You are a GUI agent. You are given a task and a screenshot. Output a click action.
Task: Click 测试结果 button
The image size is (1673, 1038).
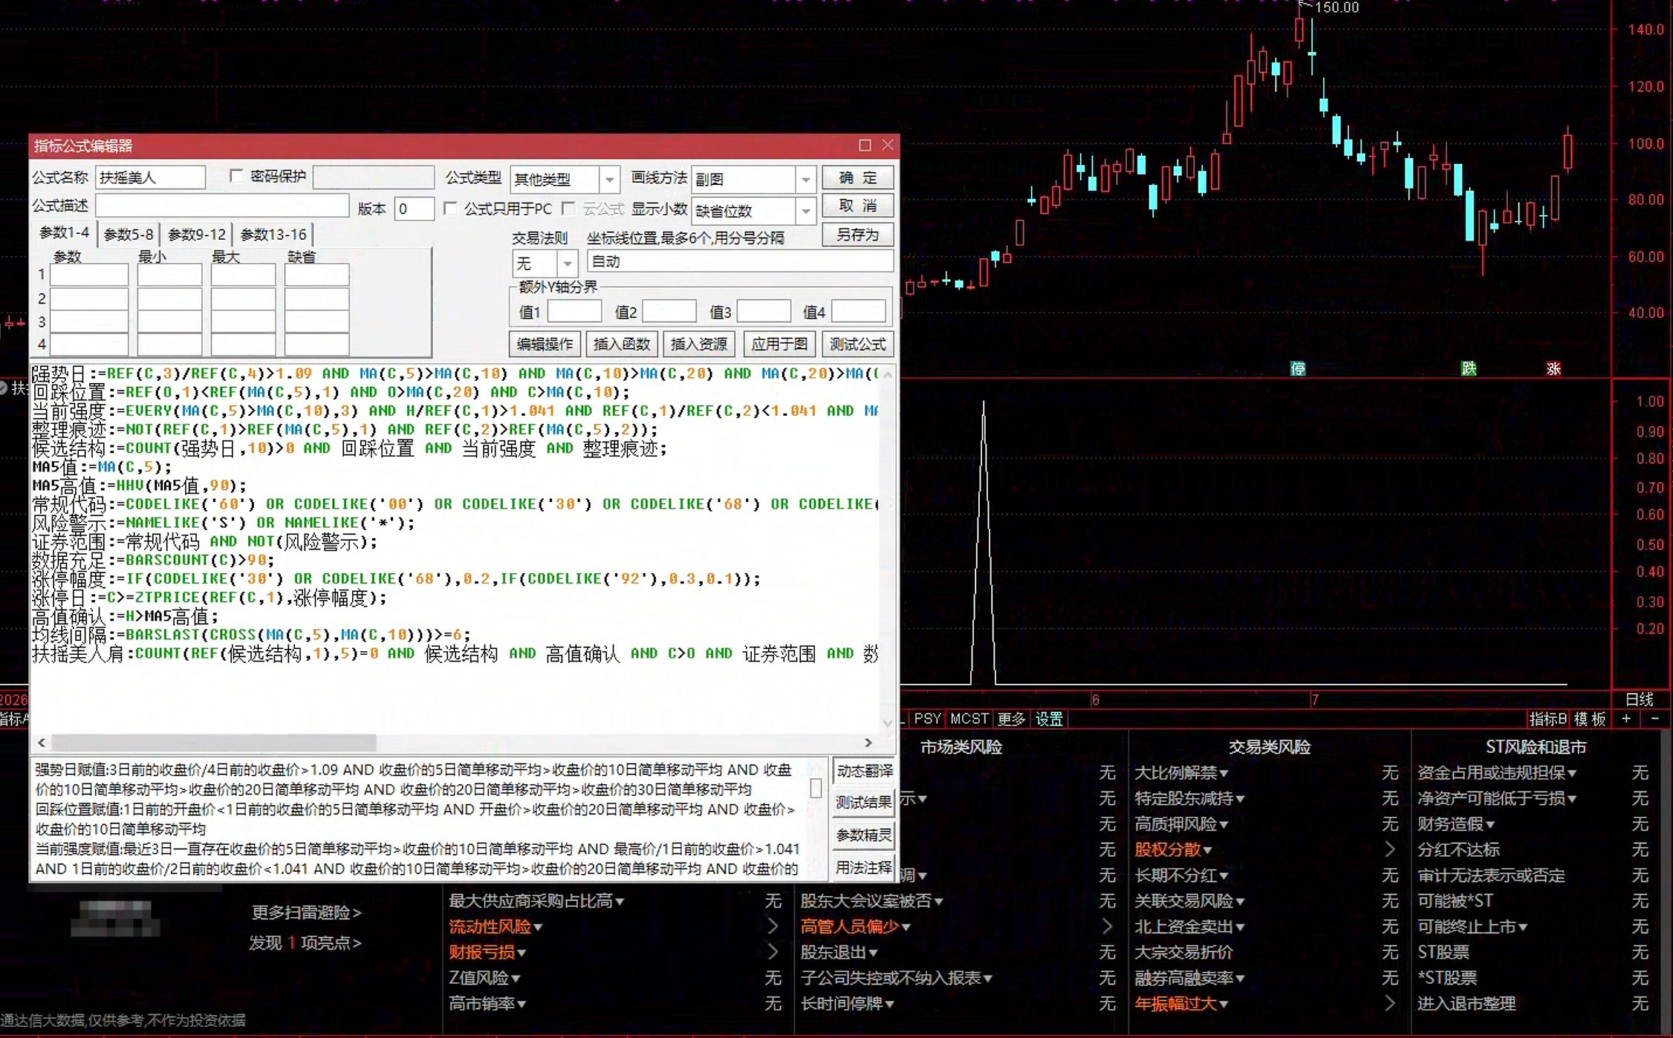click(864, 803)
